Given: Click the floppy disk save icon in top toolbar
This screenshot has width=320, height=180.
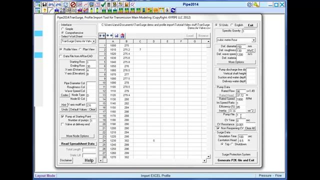Looking at the screenshot, I should coord(44,4).
